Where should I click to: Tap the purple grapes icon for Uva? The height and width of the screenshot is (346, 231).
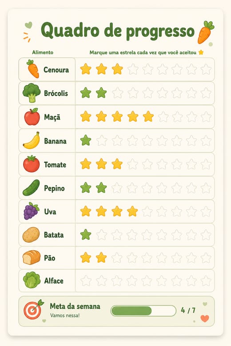coord(31,211)
